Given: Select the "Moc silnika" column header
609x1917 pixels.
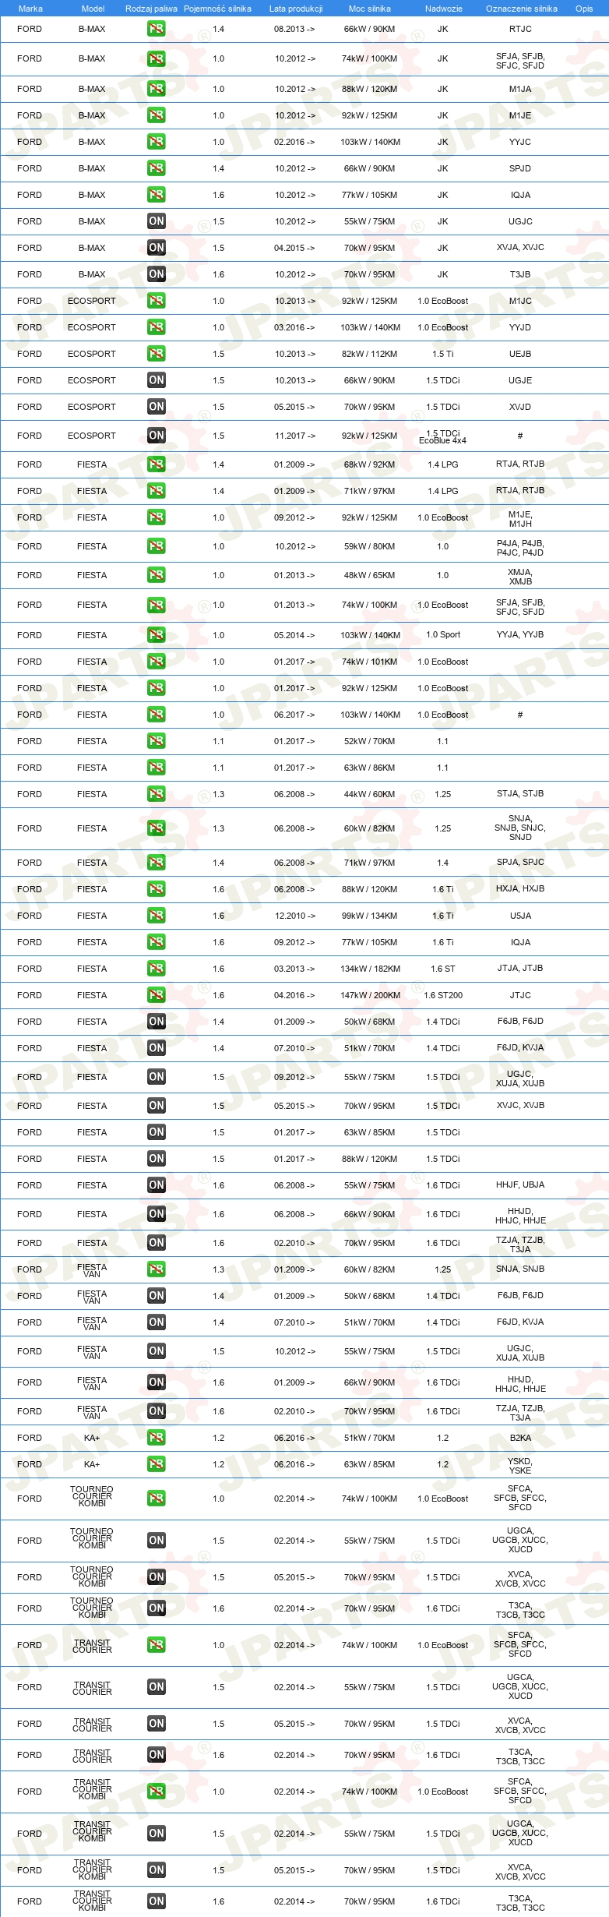Looking at the screenshot, I should click(370, 9).
